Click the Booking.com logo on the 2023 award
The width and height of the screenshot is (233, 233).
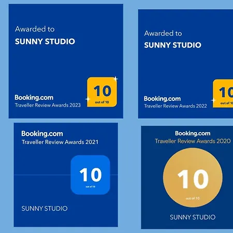click(x=34, y=98)
